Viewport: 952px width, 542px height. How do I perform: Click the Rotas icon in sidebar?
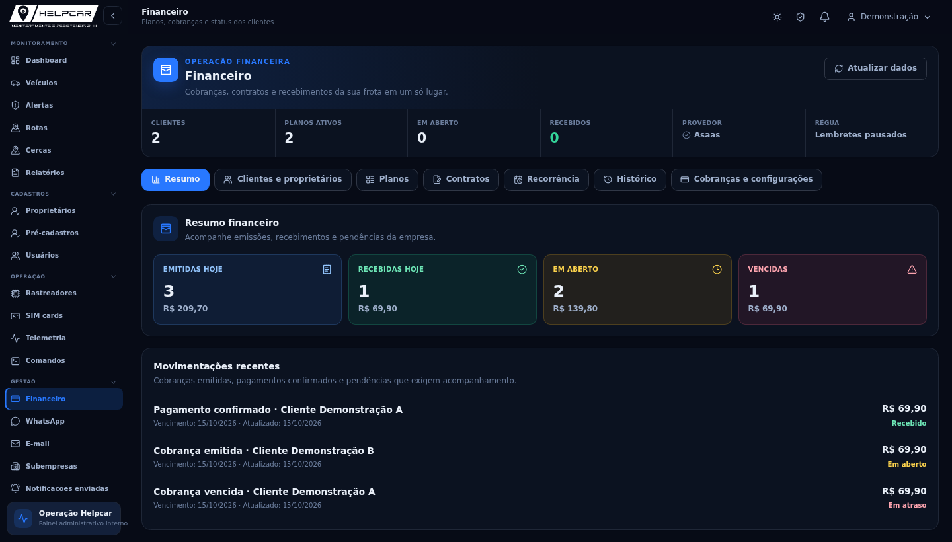(x=15, y=128)
